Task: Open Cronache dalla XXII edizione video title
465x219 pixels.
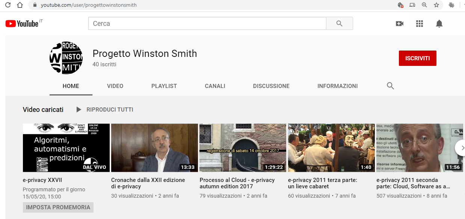Action: (148, 183)
